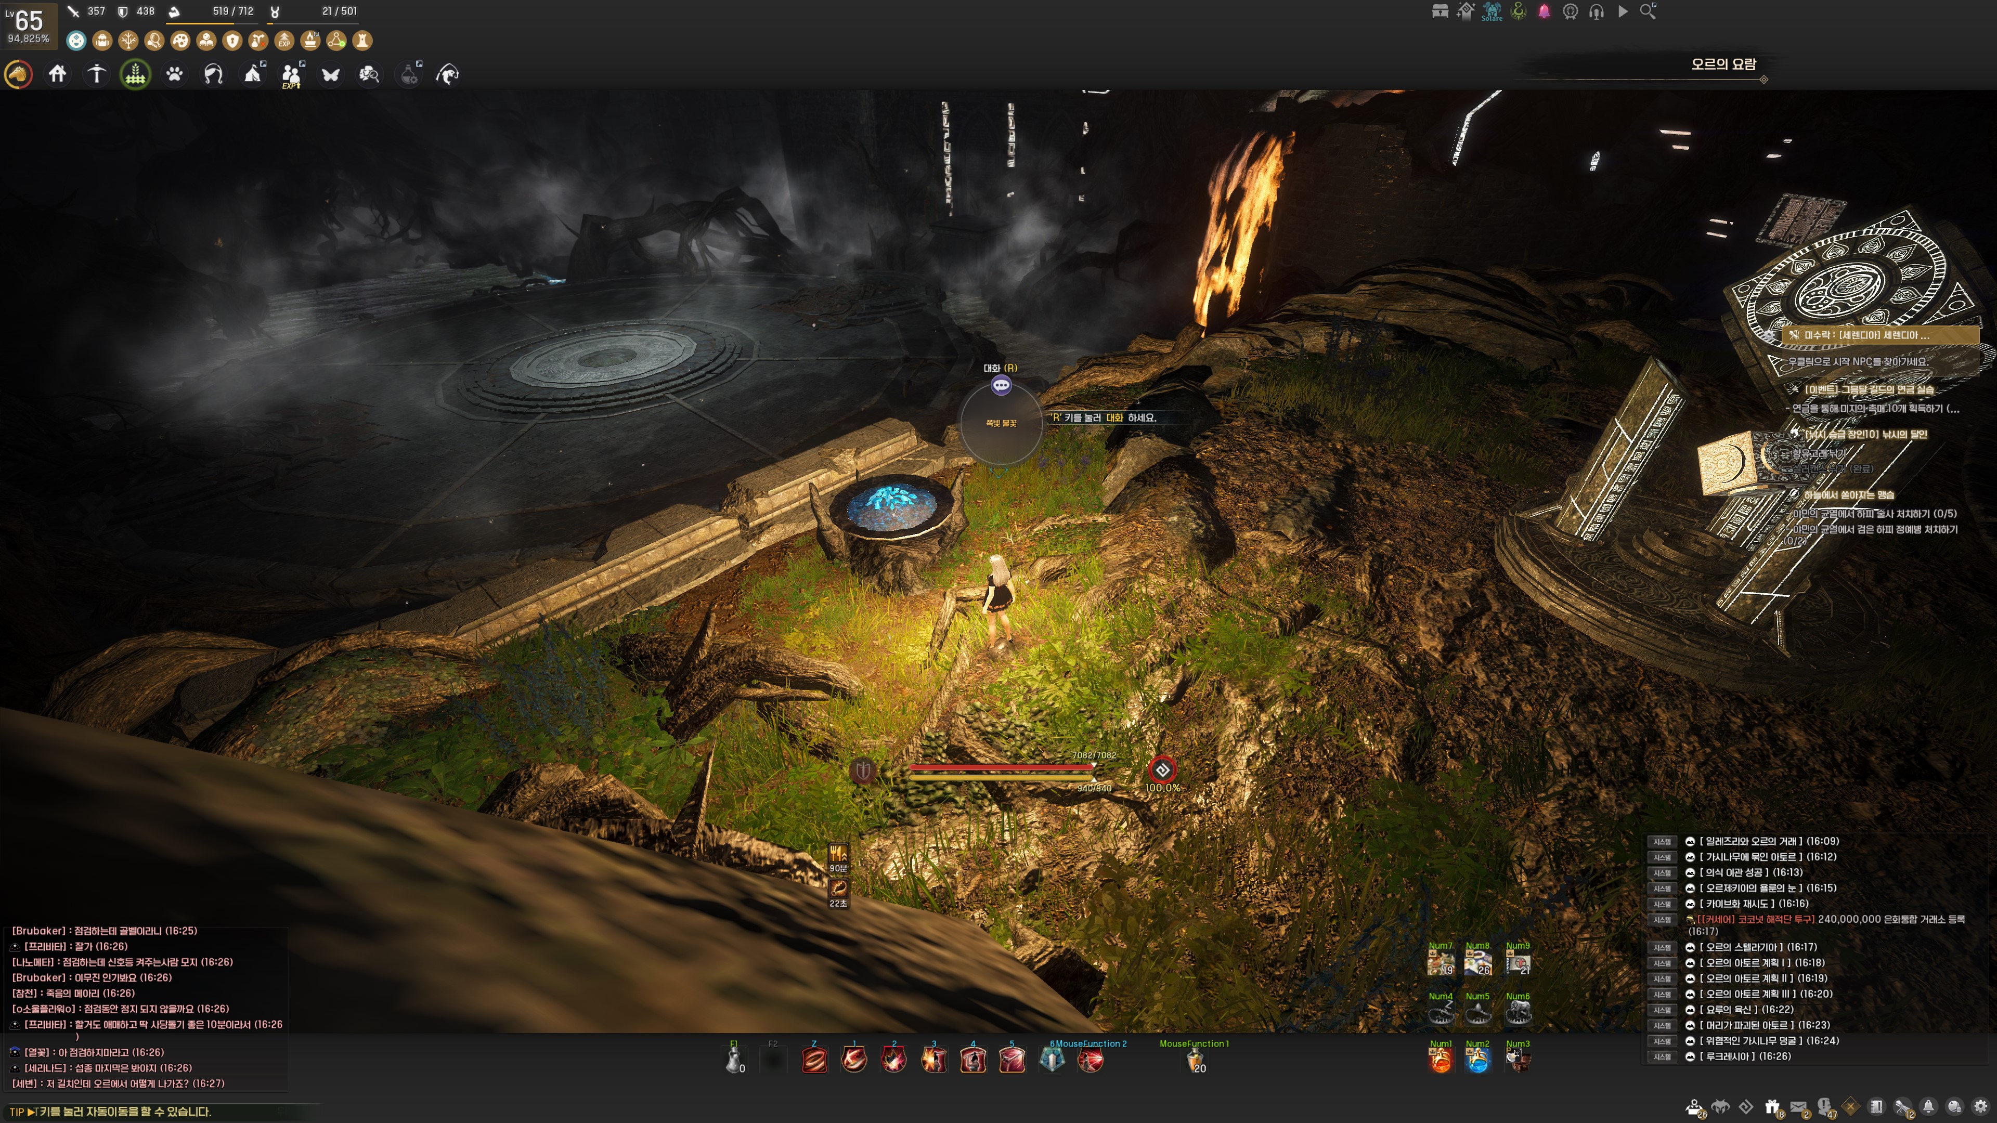Toggle the pink notification bell

coord(1544,11)
